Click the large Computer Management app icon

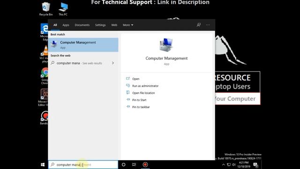[166, 45]
